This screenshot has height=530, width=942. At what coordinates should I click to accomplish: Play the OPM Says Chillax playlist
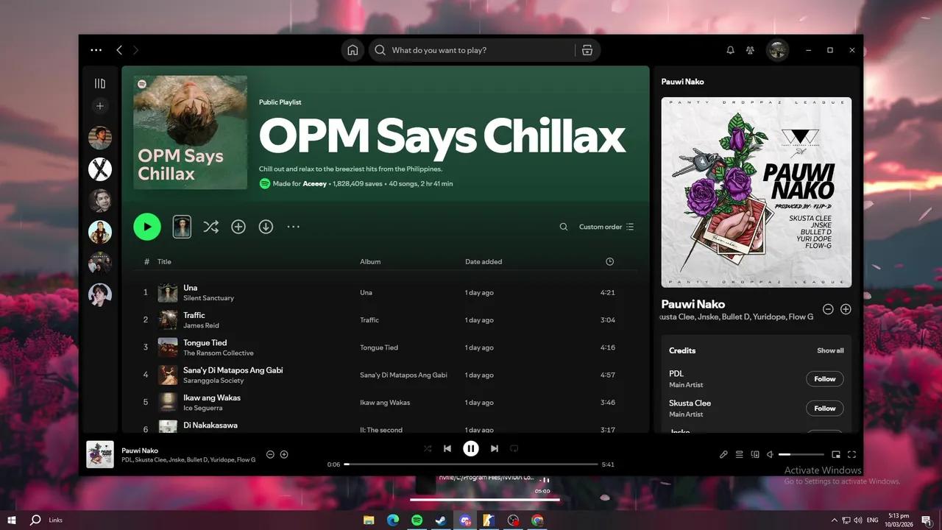[147, 227]
